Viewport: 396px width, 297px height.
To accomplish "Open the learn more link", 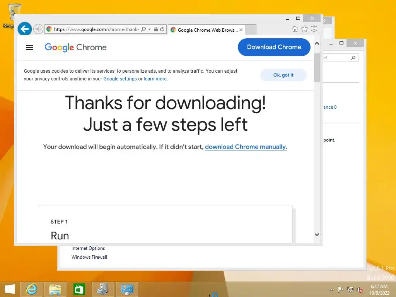I will [155, 79].
